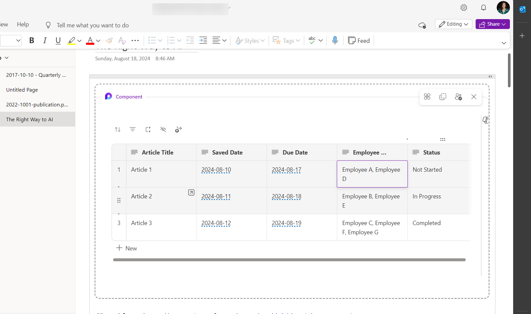Expand the paragraph alignment dropdown

[224, 40]
